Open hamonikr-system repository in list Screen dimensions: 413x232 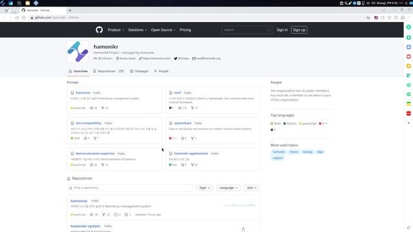coord(85,226)
